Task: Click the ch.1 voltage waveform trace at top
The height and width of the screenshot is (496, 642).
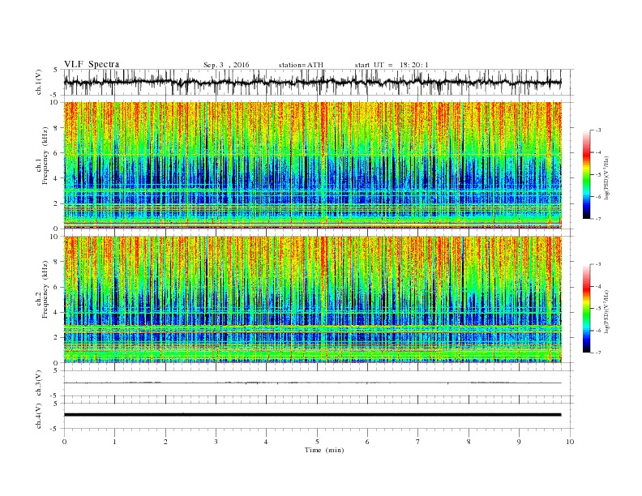Action: 312,82
